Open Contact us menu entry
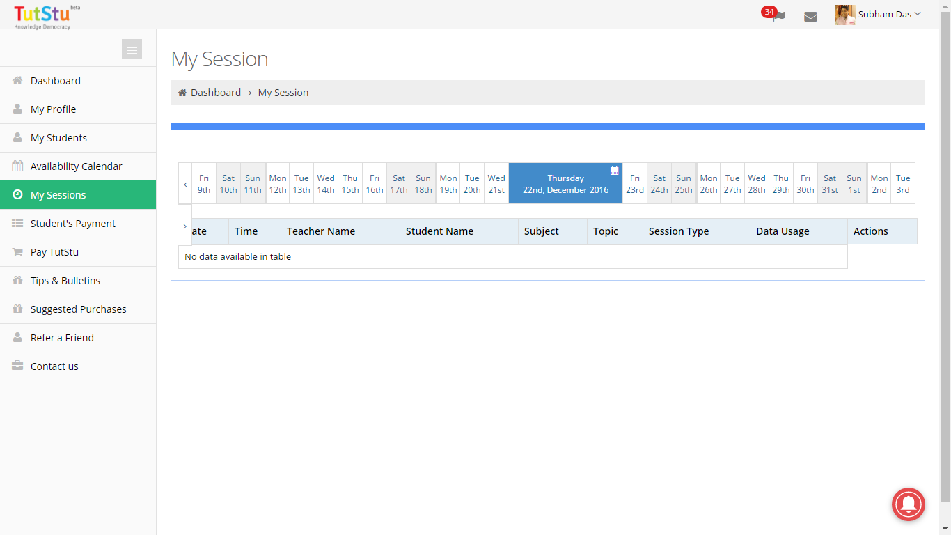This screenshot has width=951, height=535. tap(78, 366)
